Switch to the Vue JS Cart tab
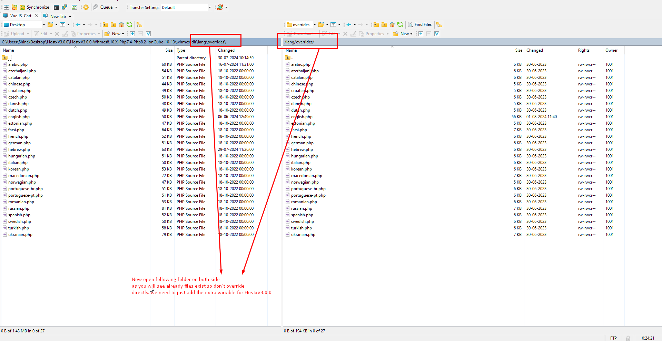The width and height of the screenshot is (662, 341). (x=20, y=16)
